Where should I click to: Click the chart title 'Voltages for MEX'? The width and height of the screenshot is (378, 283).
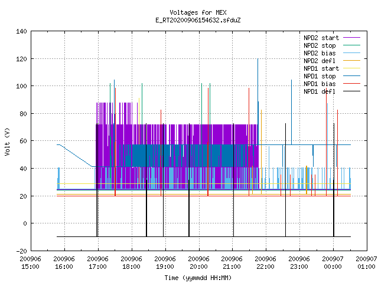point(198,12)
